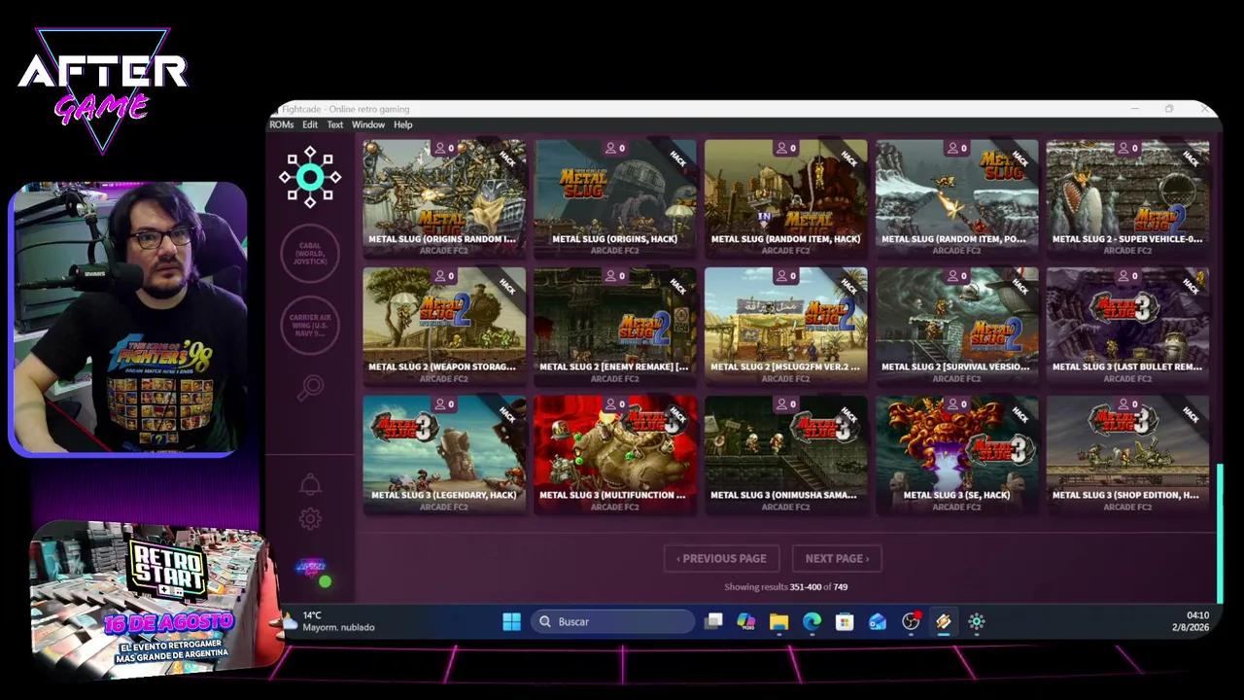This screenshot has height=700, width=1244.
Task: Select Metal Slug (Random Item, Hack) card
Action: coord(786,199)
